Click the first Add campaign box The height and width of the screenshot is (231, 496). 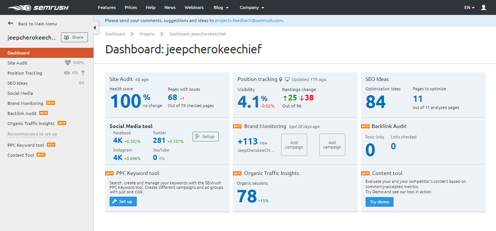pos(294,145)
